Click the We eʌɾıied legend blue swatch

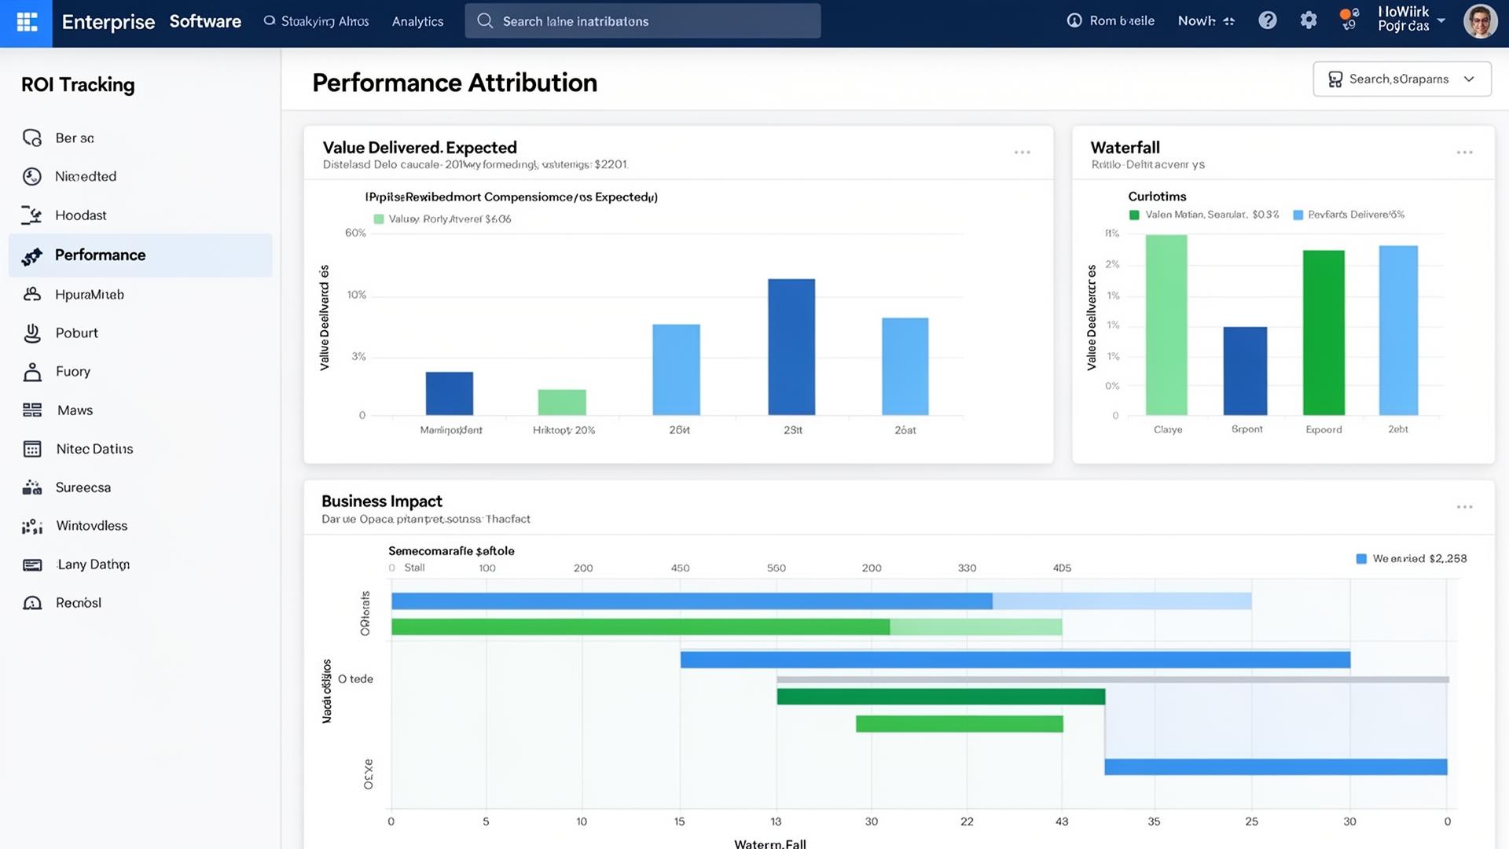click(x=1361, y=559)
